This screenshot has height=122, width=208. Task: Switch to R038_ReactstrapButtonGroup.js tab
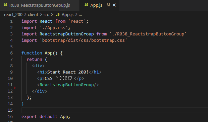click(x=40, y=5)
